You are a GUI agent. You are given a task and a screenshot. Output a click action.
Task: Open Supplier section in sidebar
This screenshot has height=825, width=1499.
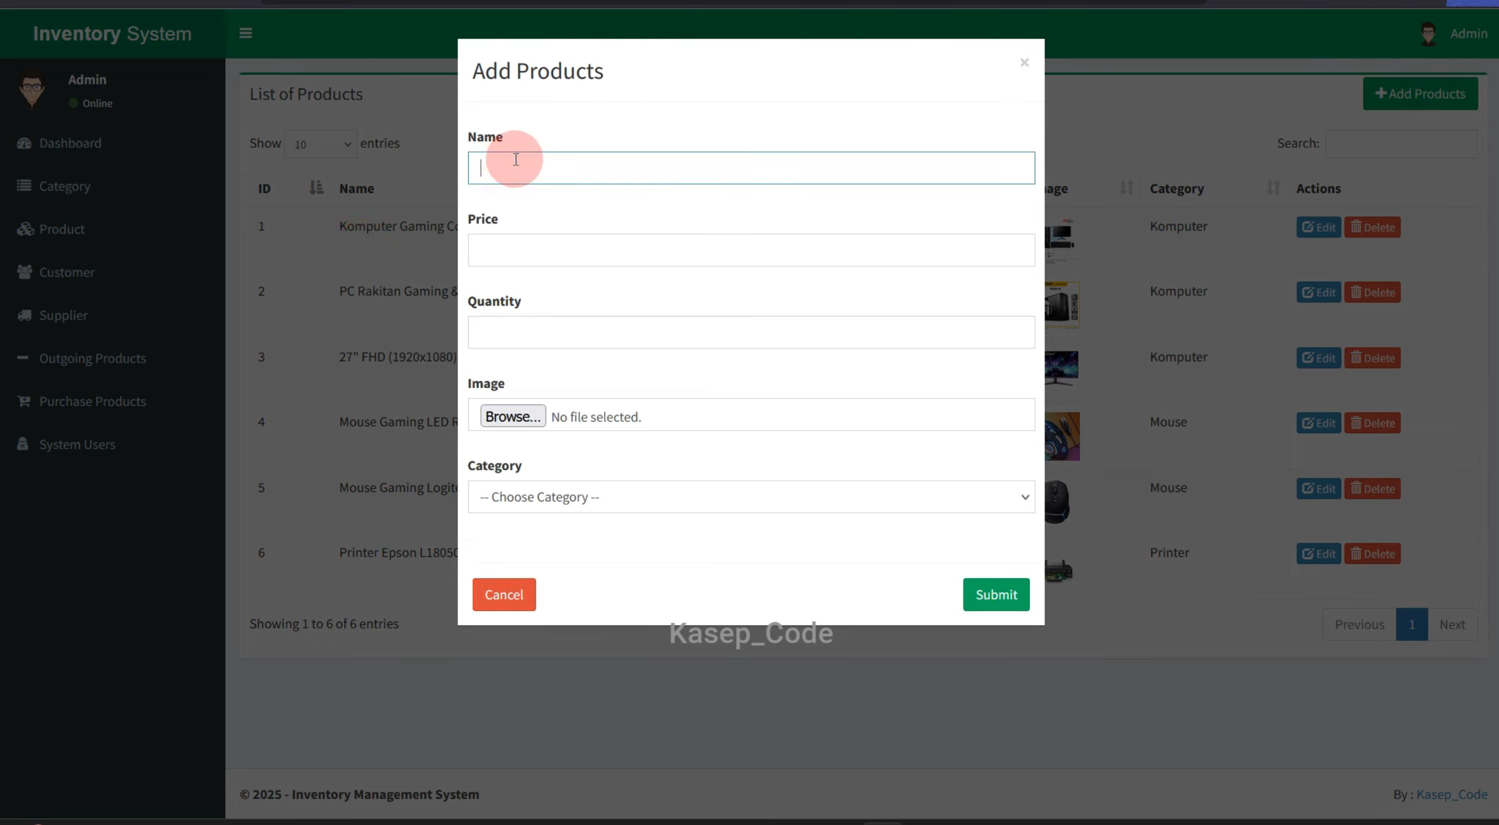(x=63, y=315)
